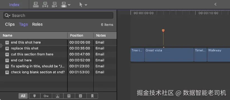Screen dimensions: 230x100
Task: Switch to the Clips tab
Action: pyautogui.click(x=10, y=24)
